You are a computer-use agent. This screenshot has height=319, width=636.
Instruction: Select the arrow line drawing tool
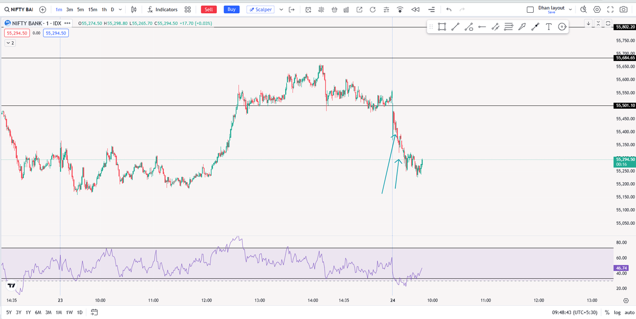click(535, 26)
